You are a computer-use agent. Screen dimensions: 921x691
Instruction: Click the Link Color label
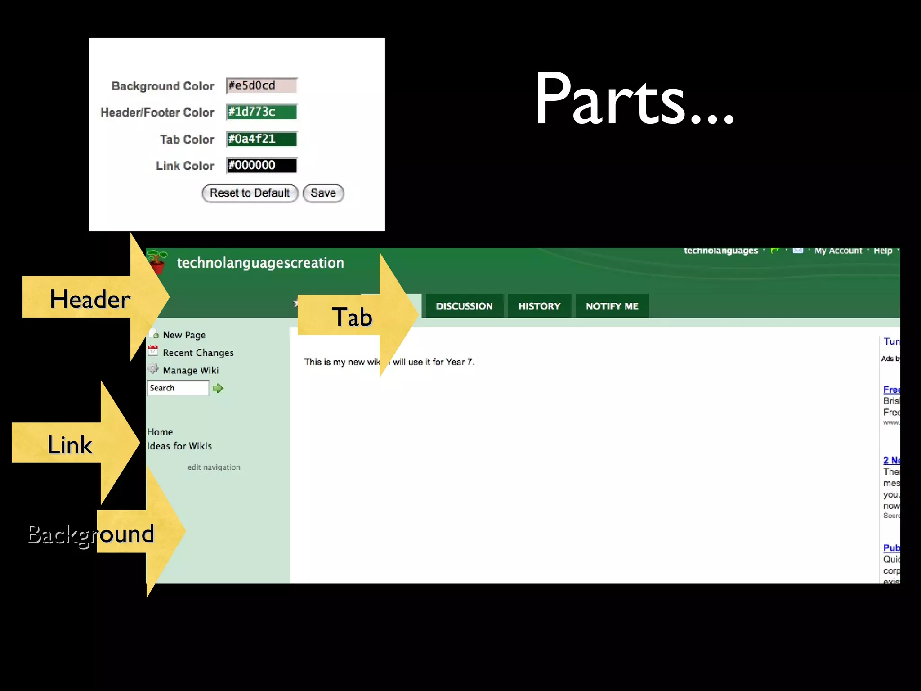coord(185,166)
